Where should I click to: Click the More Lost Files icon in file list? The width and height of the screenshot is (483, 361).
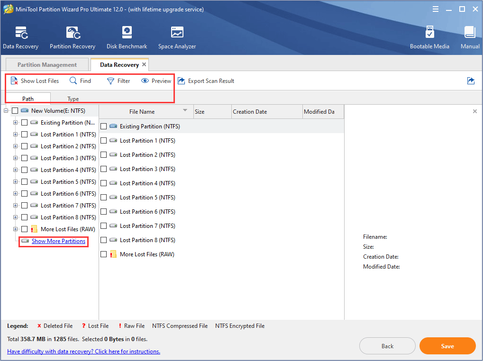pos(113,254)
